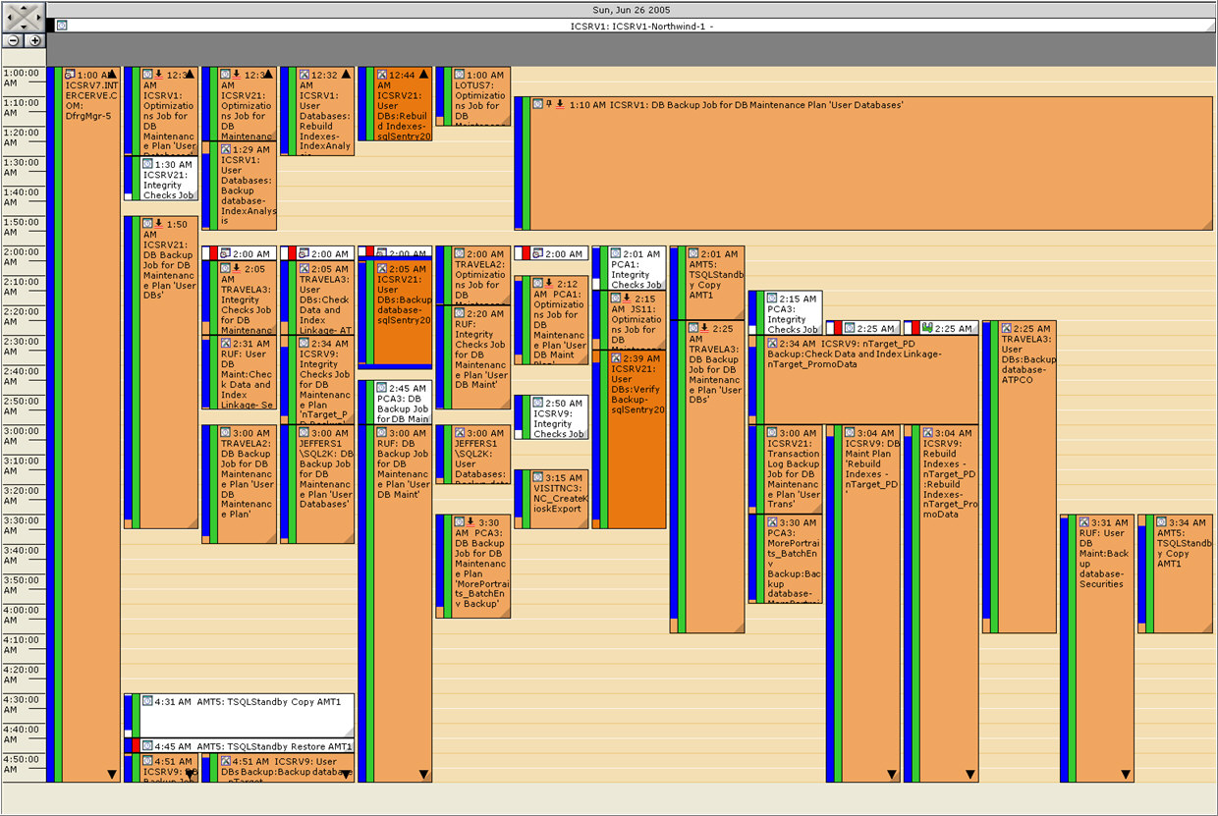
Task: Click the red status square on 4:45 AM TSQLStandby Restore
Action: point(136,746)
